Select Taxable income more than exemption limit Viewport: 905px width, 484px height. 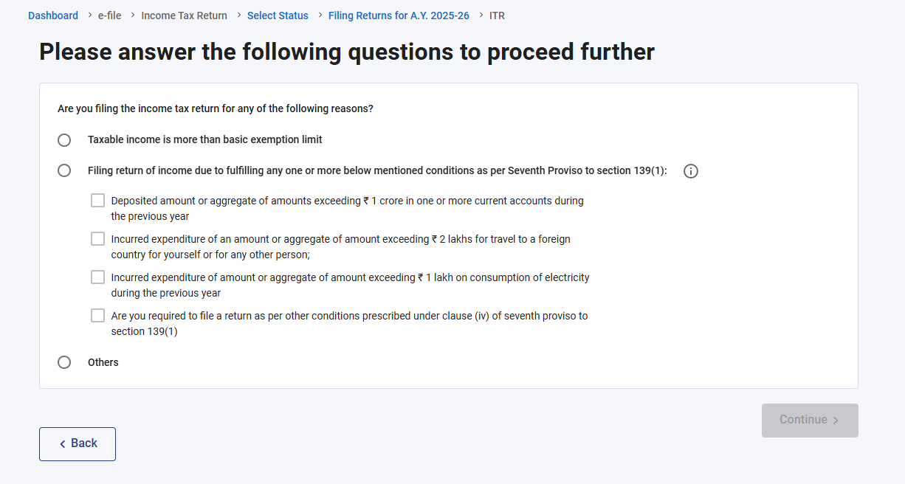click(64, 140)
